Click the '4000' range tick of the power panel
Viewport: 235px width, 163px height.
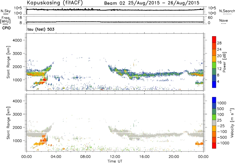pyautogui.click(x=17, y=40)
